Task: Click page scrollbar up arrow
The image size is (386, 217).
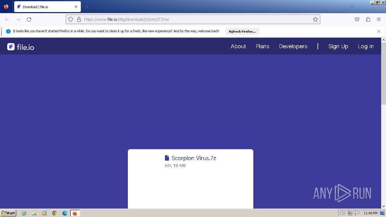Action: pos(384,40)
